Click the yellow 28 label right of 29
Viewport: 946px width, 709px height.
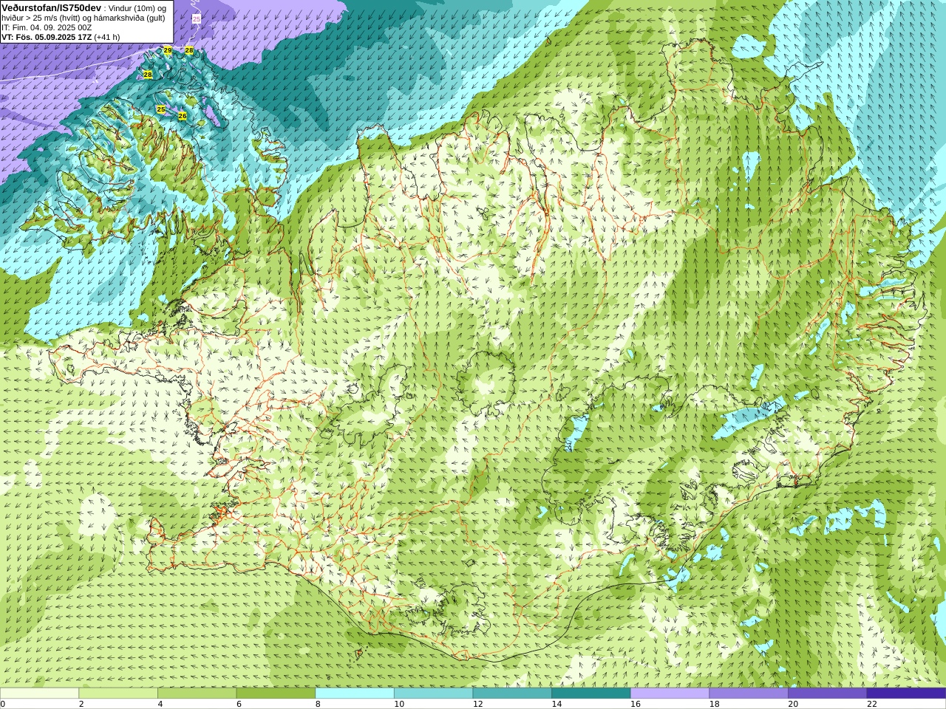point(189,50)
